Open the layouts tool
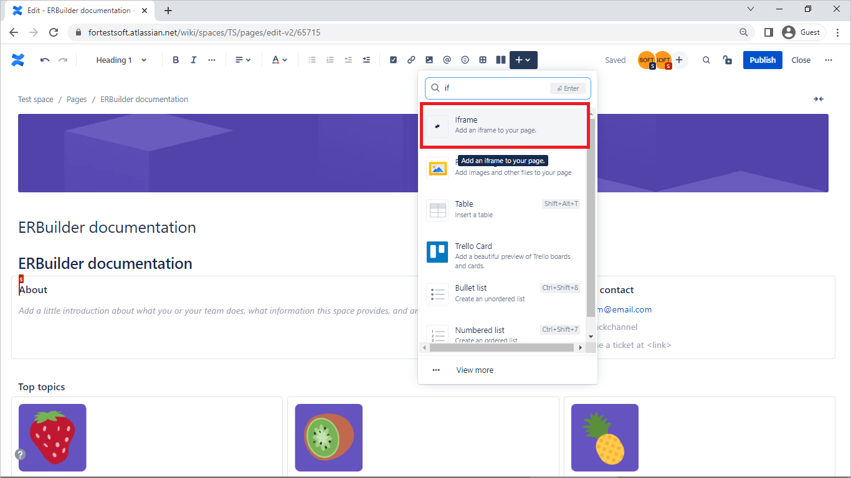 (500, 60)
